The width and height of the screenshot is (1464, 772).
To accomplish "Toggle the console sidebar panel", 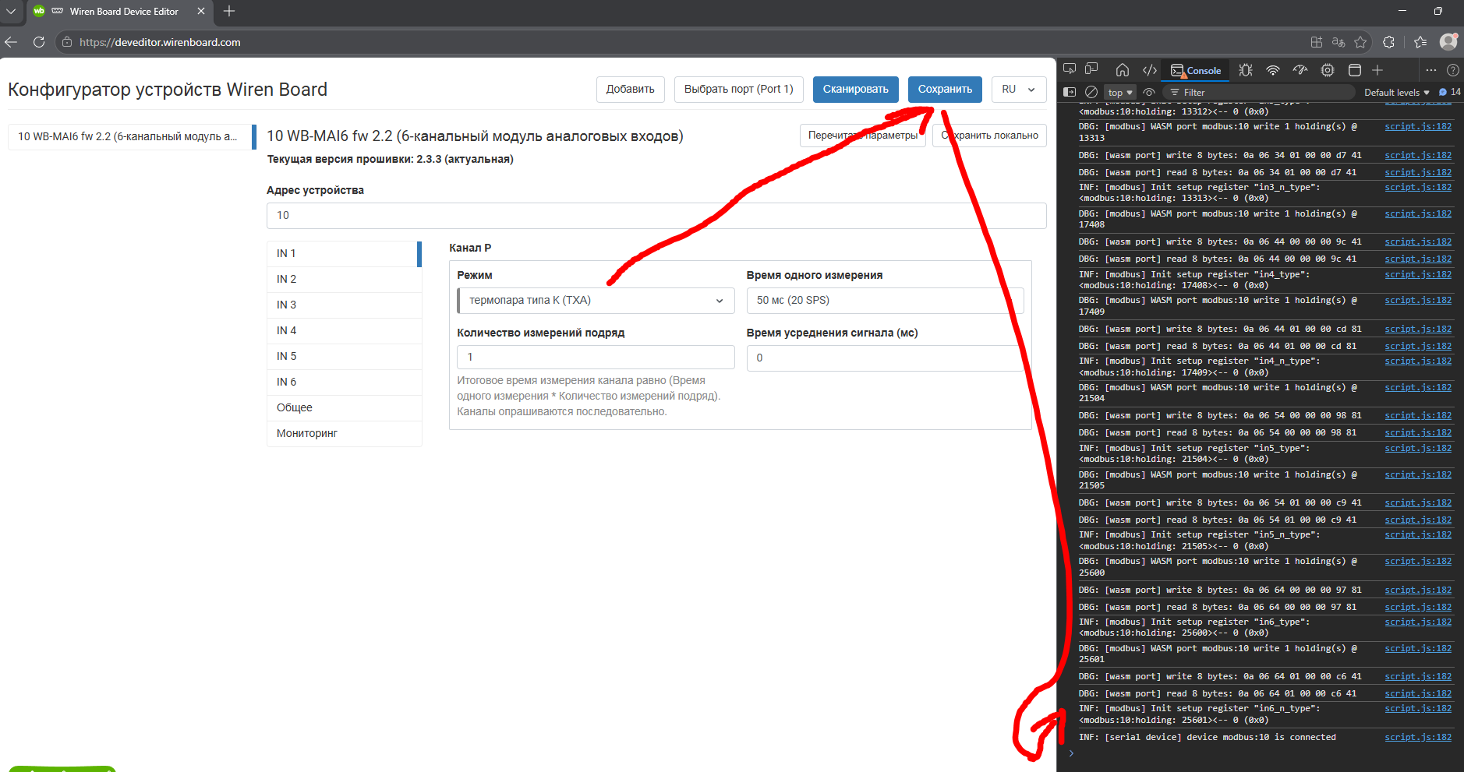I will [1070, 92].
